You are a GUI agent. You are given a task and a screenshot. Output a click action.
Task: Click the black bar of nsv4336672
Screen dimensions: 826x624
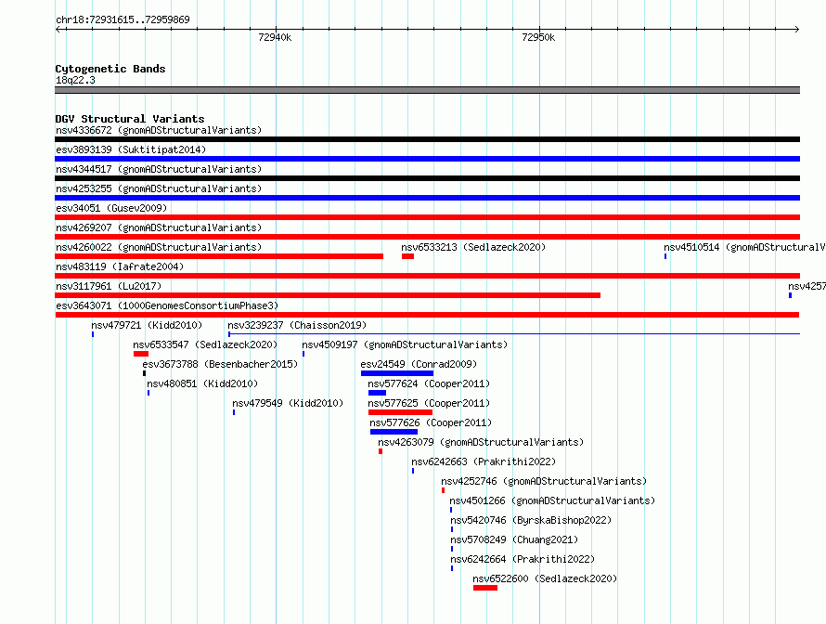(x=427, y=139)
